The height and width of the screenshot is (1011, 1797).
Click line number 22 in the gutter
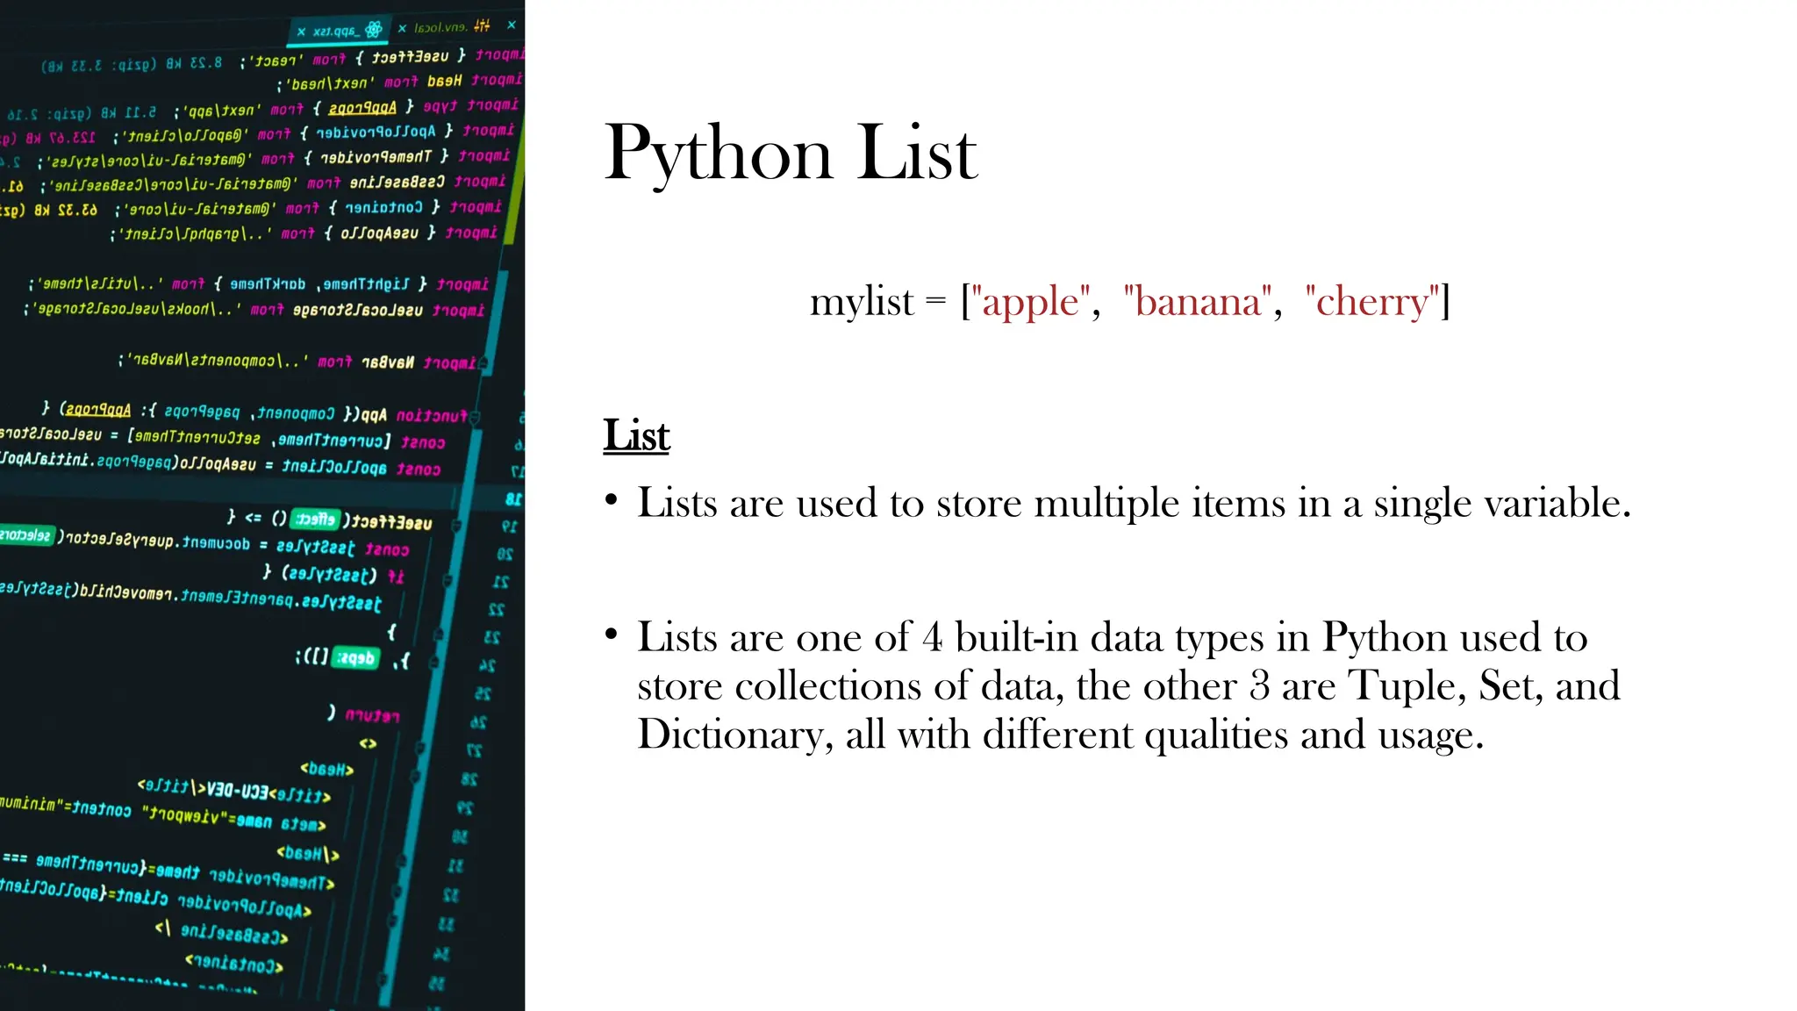[x=496, y=609]
